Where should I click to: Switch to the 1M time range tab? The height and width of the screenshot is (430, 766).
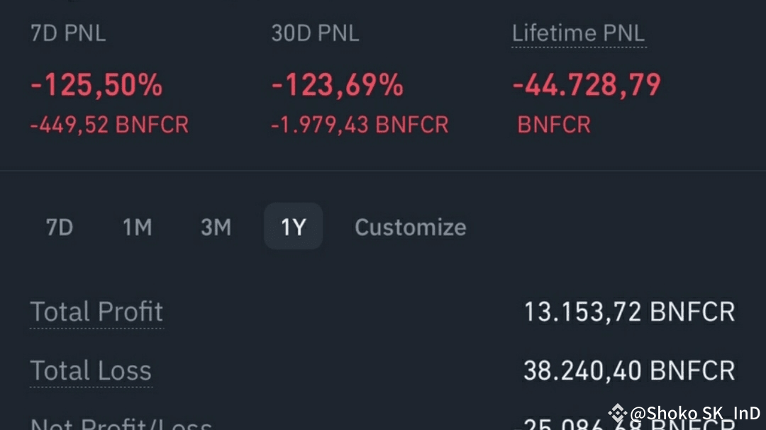(x=138, y=227)
